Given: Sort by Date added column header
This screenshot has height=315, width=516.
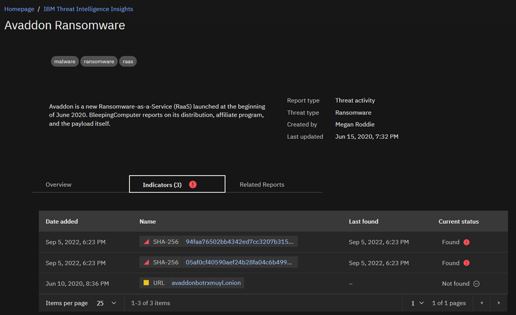Looking at the screenshot, I should coord(61,222).
